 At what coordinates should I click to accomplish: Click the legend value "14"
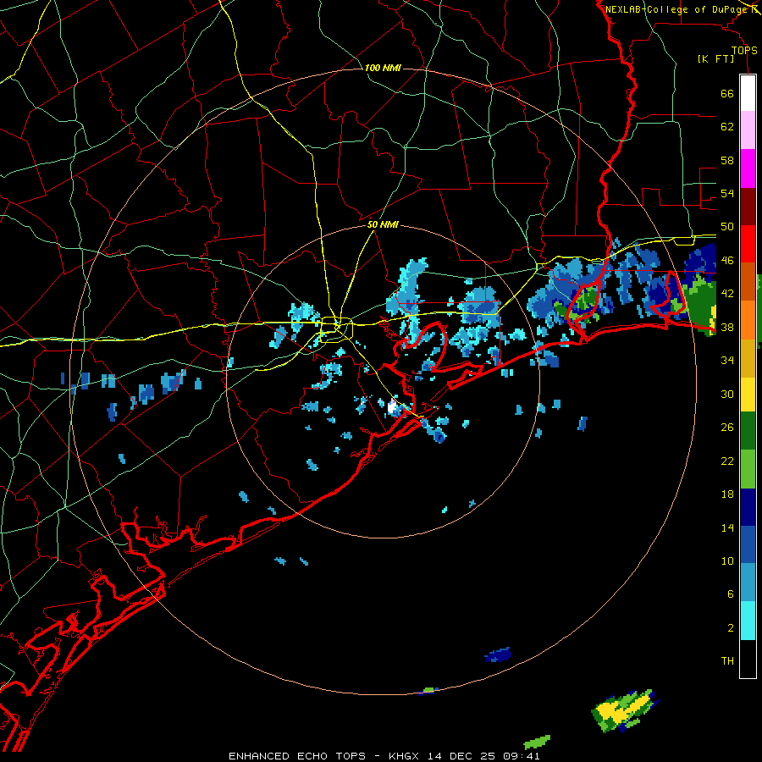pyautogui.click(x=727, y=527)
